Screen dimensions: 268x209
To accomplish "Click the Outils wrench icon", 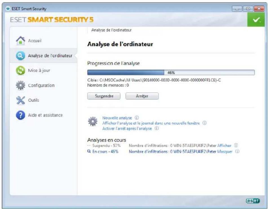I will (x=21, y=100).
